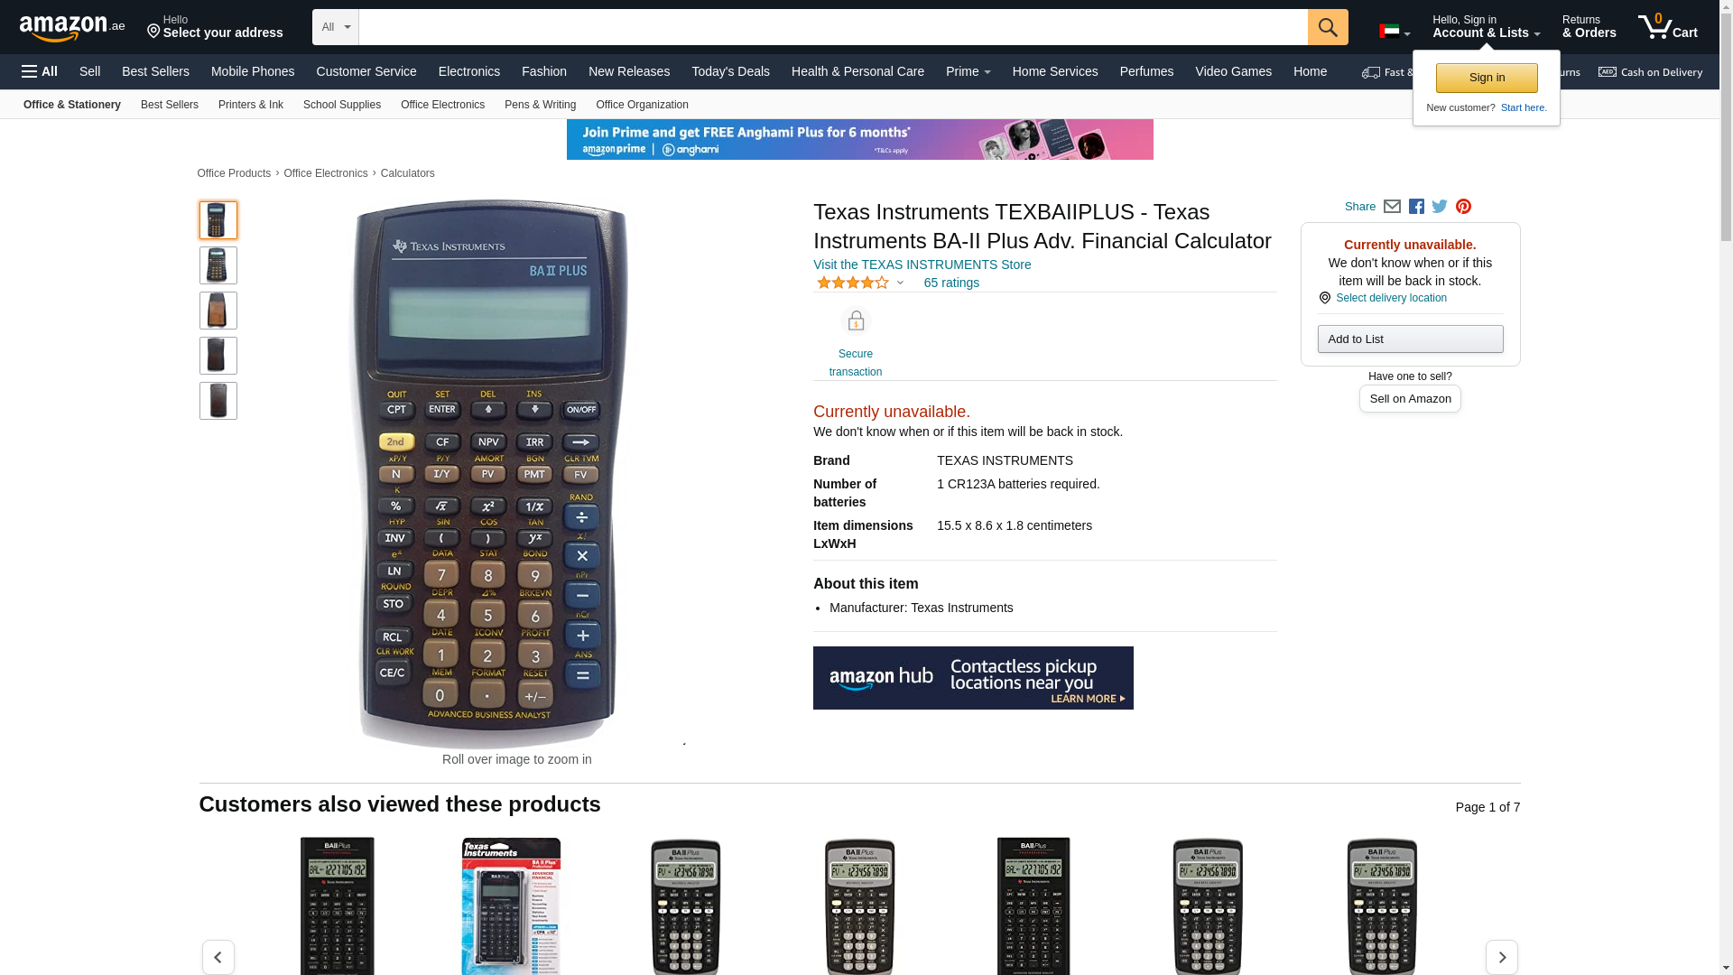The height and width of the screenshot is (975, 1733).
Task: Open Today's Deals in navigation bar
Action: 730,71
